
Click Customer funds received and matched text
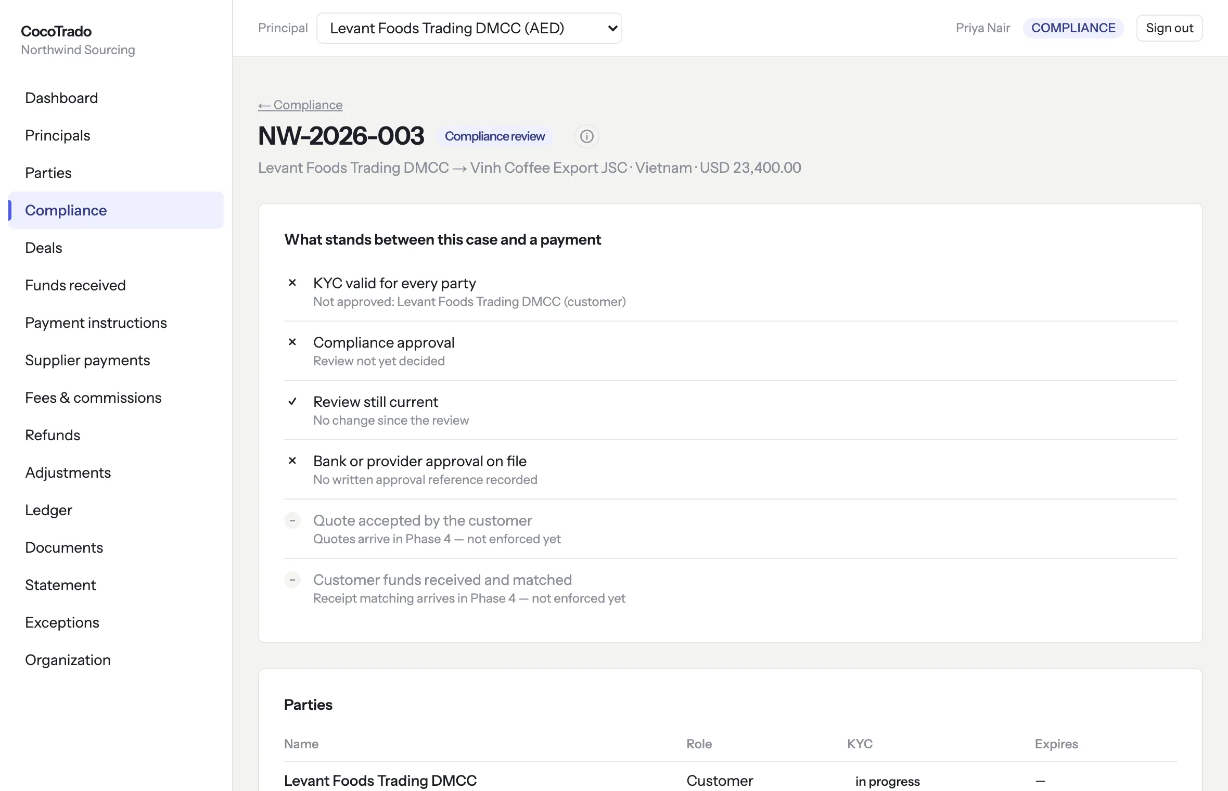(x=442, y=580)
